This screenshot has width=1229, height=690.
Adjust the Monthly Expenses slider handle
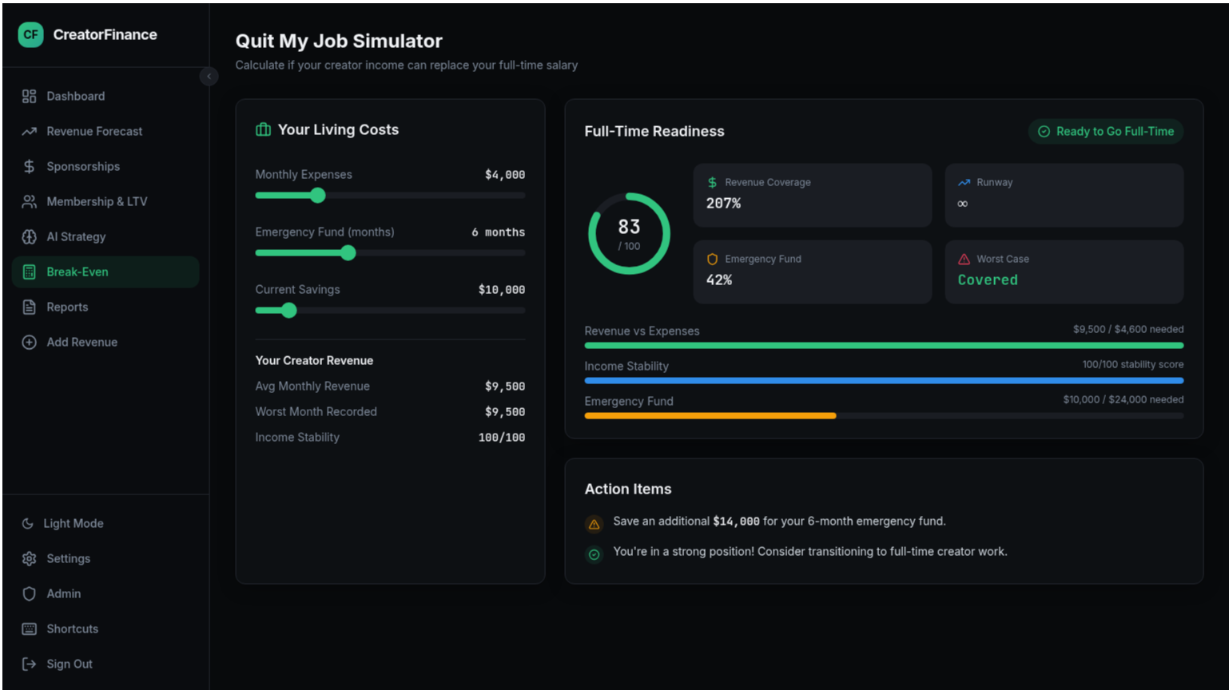[317, 195]
